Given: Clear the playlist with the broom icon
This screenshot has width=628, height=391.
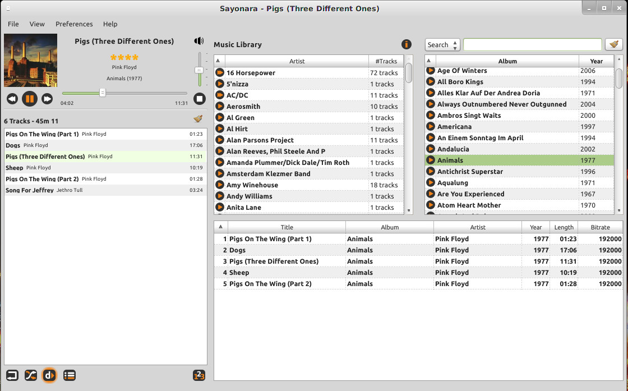Looking at the screenshot, I should (x=198, y=118).
